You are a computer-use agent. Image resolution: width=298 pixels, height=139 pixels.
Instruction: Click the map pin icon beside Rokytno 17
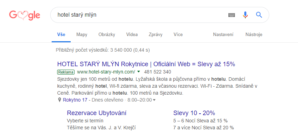(x=60, y=100)
